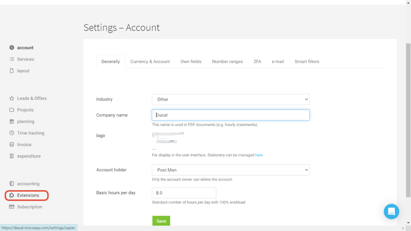Click the calculator icon beside expenditure
The width and height of the screenshot is (411, 231).
click(x=12, y=156)
